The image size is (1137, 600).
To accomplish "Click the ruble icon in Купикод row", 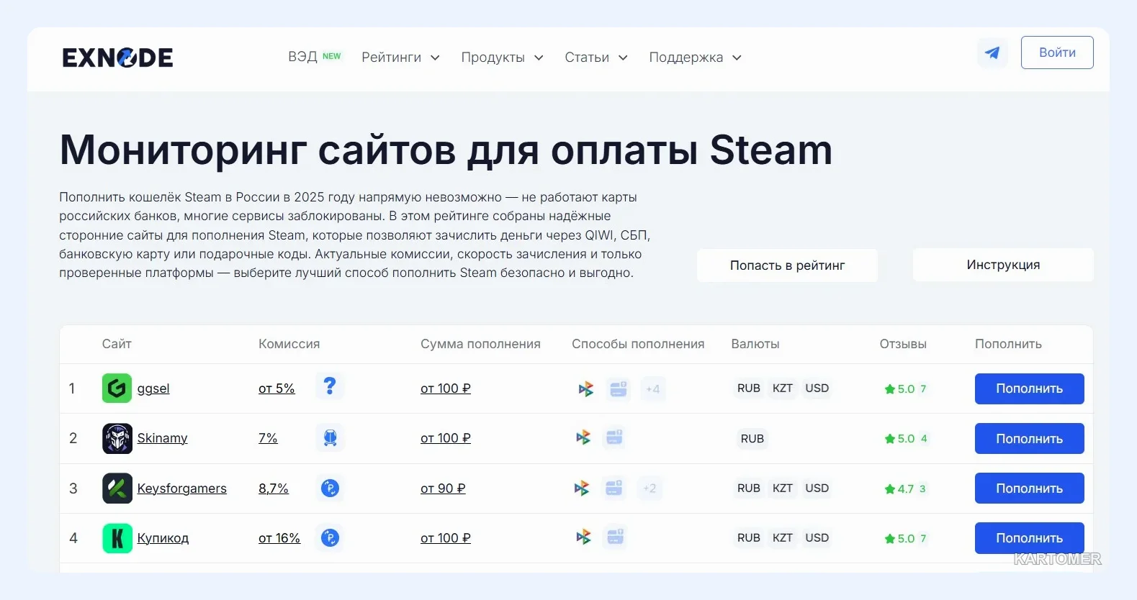I will pyautogui.click(x=330, y=537).
